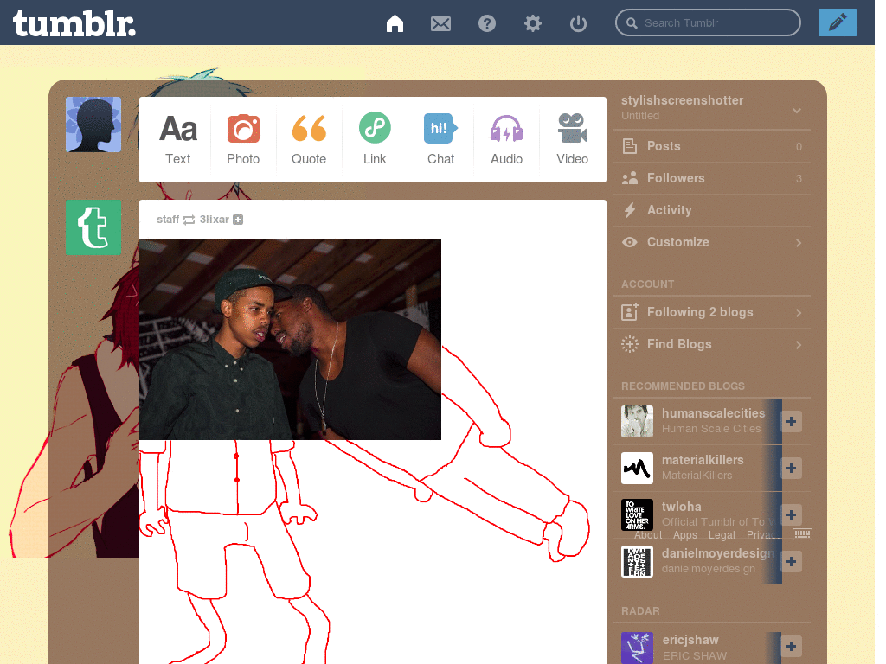Screen dimensions: 886x664
Task: Open the 3lixar blog link
Action: coord(215,220)
